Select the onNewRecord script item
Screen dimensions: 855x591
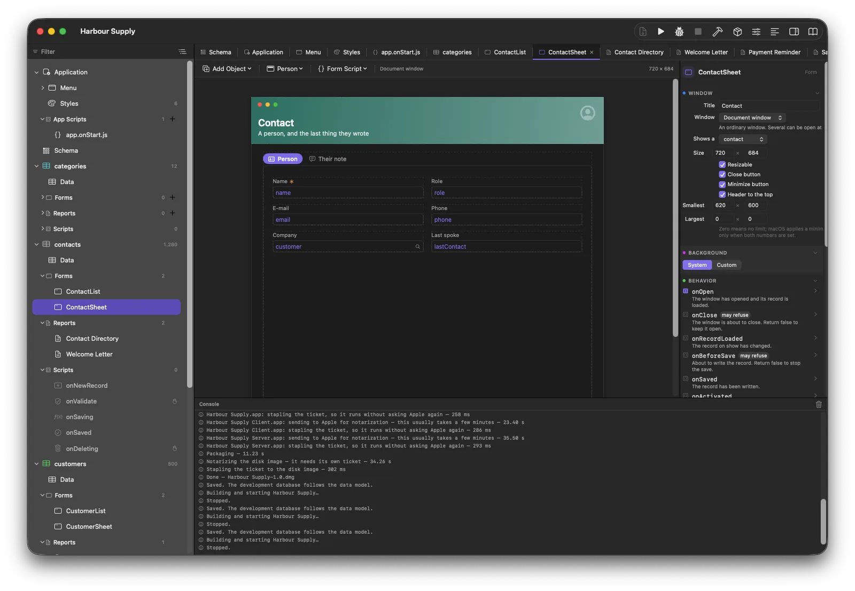point(106,386)
